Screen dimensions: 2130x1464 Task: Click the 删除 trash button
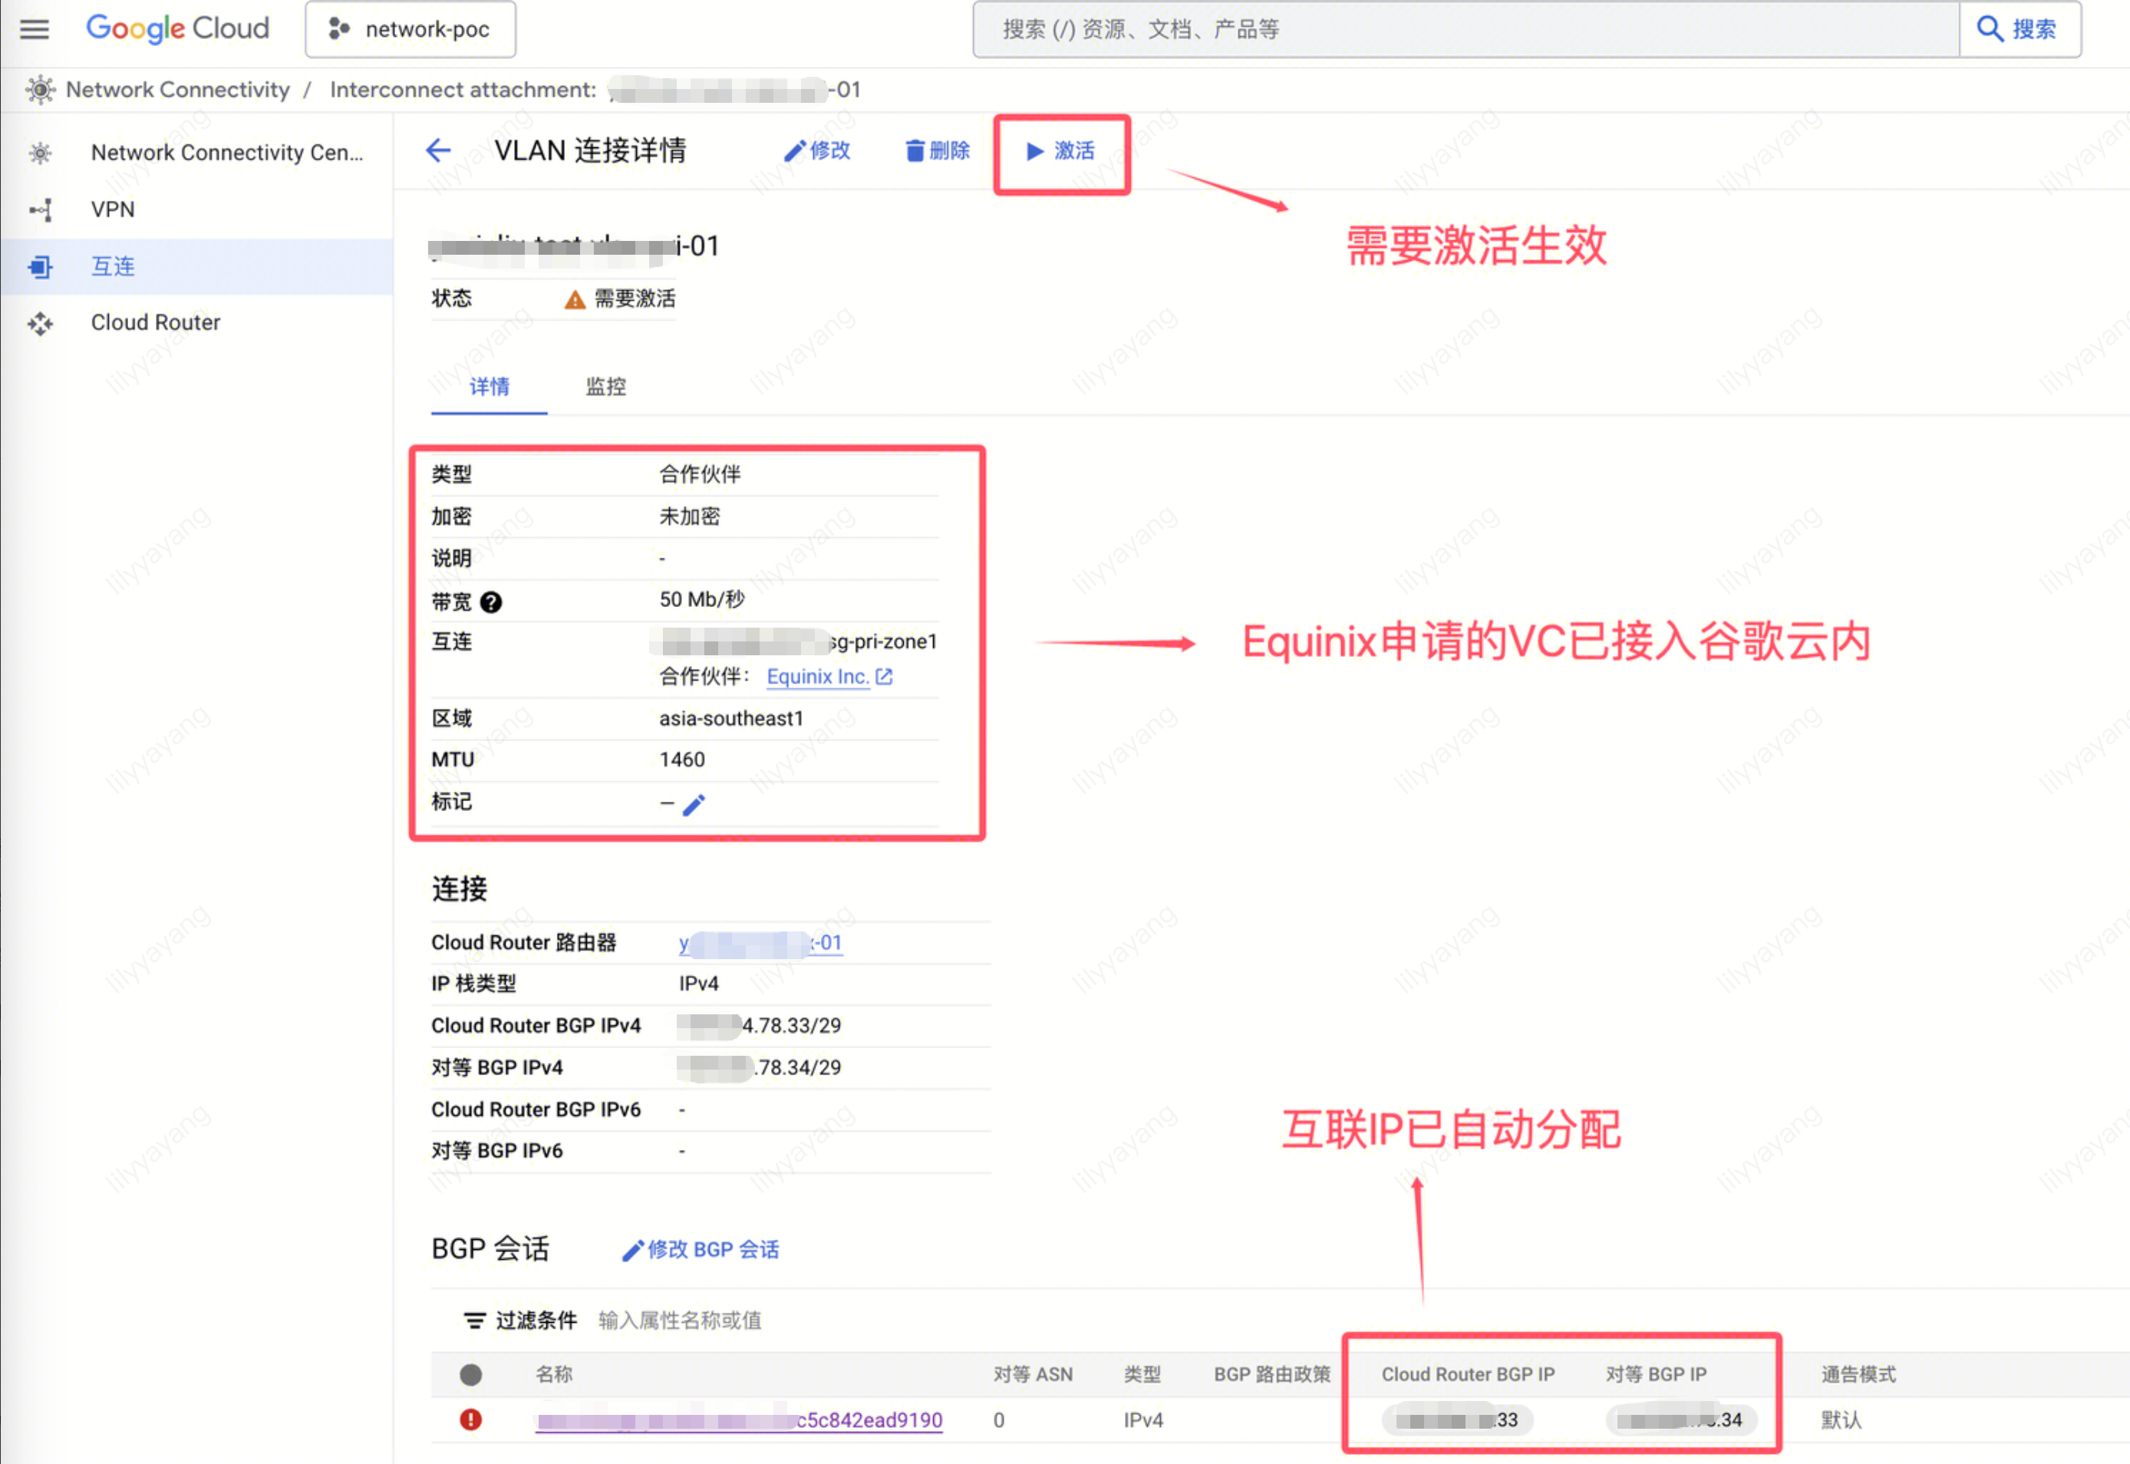point(938,150)
